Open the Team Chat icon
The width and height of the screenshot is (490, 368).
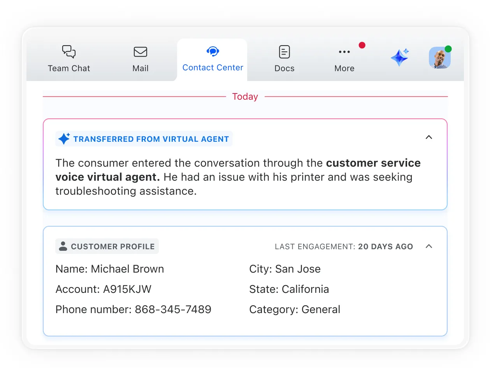pyautogui.click(x=68, y=51)
